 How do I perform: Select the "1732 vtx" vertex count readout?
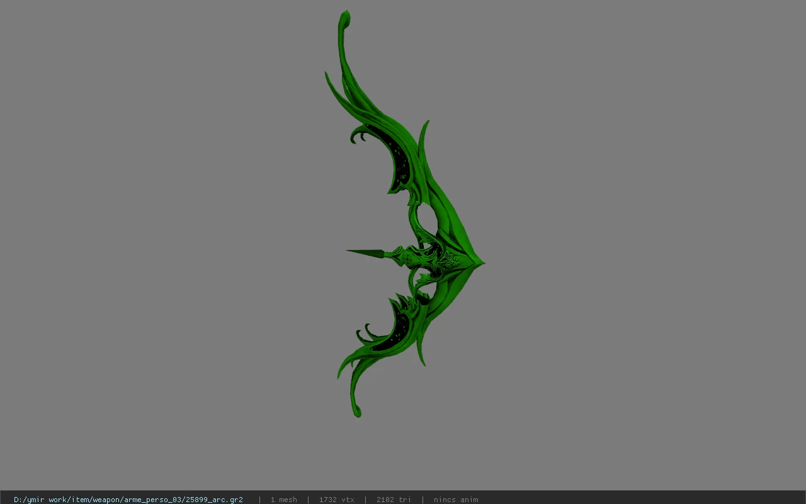[336, 500]
